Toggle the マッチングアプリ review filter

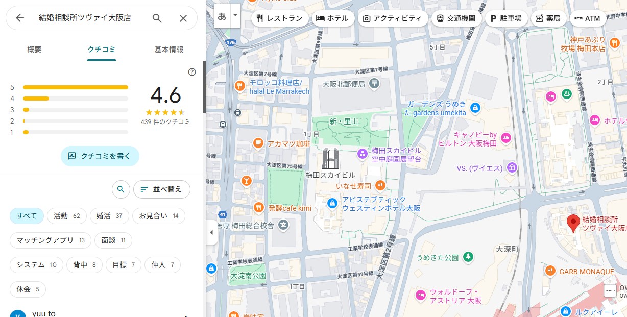[x=51, y=240]
